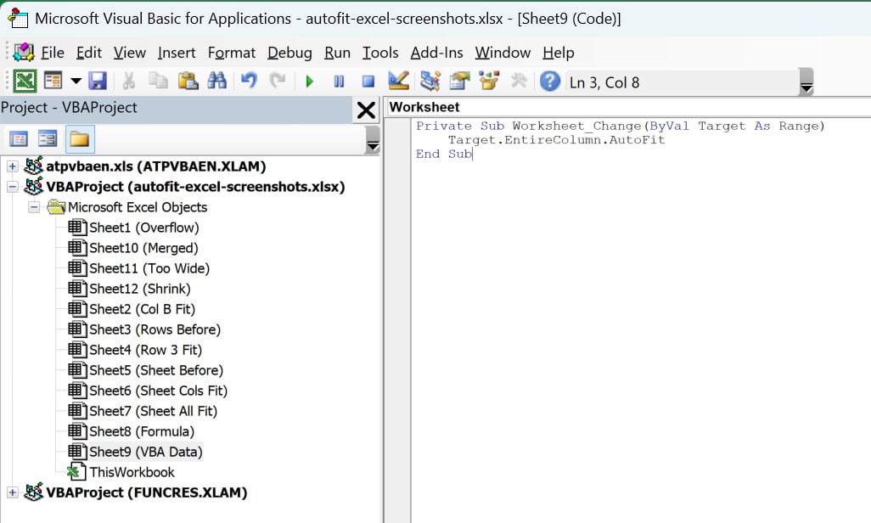Click the View Object icon in Project pane
This screenshot has height=523, width=871.
(48, 139)
